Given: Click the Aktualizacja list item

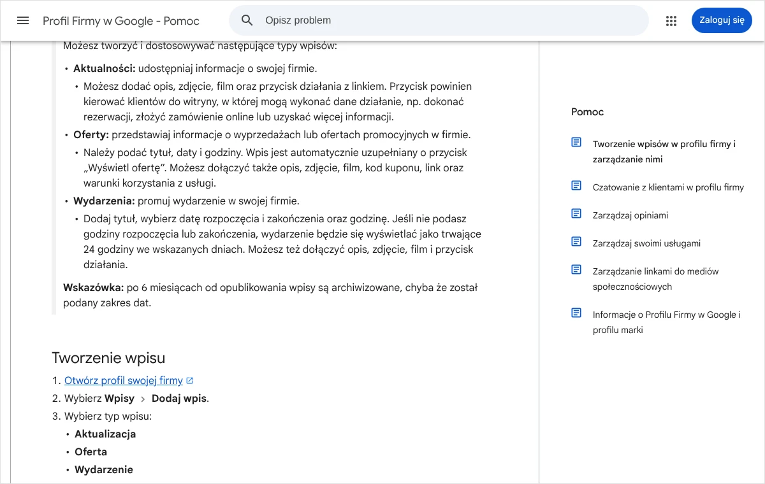Looking at the screenshot, I should (105, 434).
